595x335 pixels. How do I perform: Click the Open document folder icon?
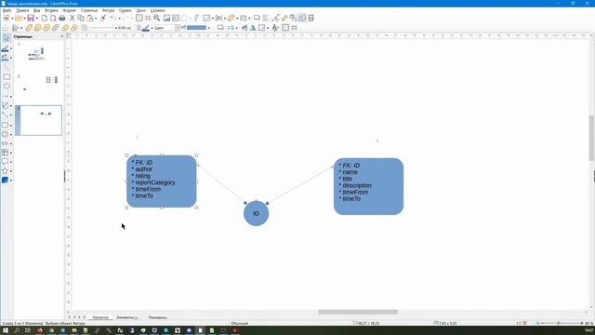(x=18, y=19)
